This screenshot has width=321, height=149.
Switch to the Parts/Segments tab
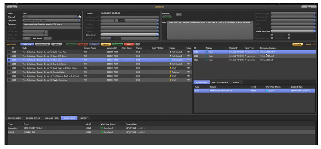pos(220,82)
